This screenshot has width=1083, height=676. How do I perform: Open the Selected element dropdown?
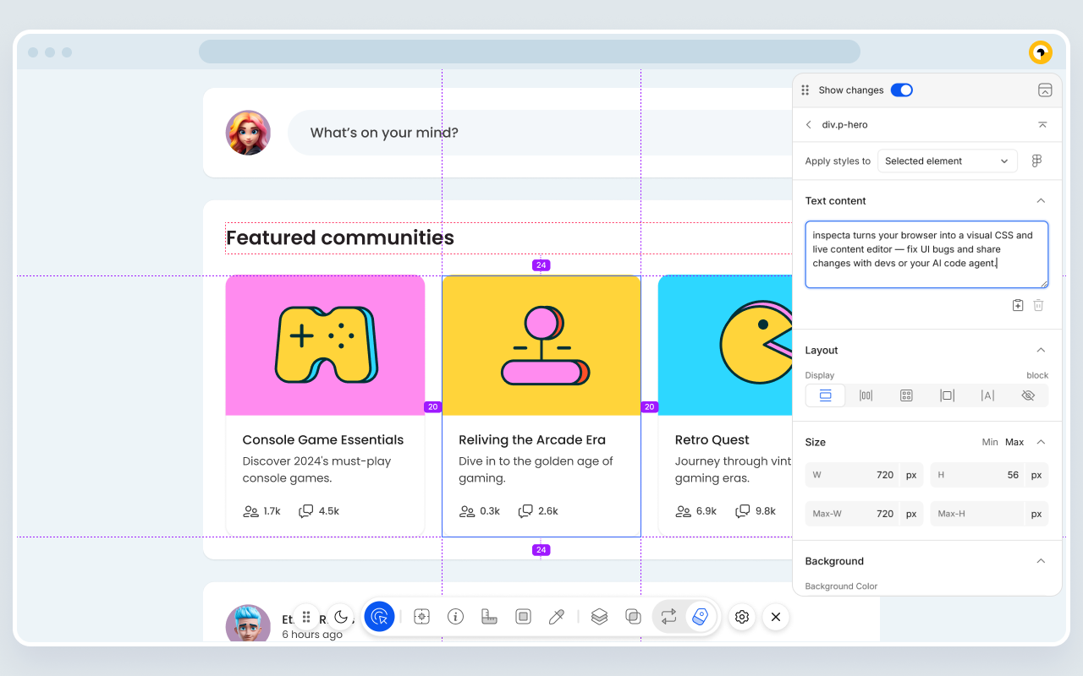coord(946,161)
